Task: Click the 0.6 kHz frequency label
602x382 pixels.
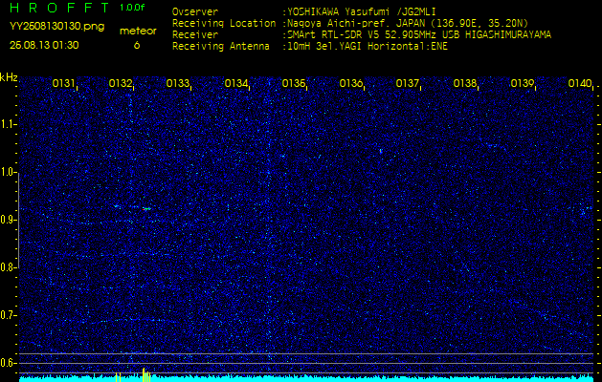Action: (x=8, y=363)
